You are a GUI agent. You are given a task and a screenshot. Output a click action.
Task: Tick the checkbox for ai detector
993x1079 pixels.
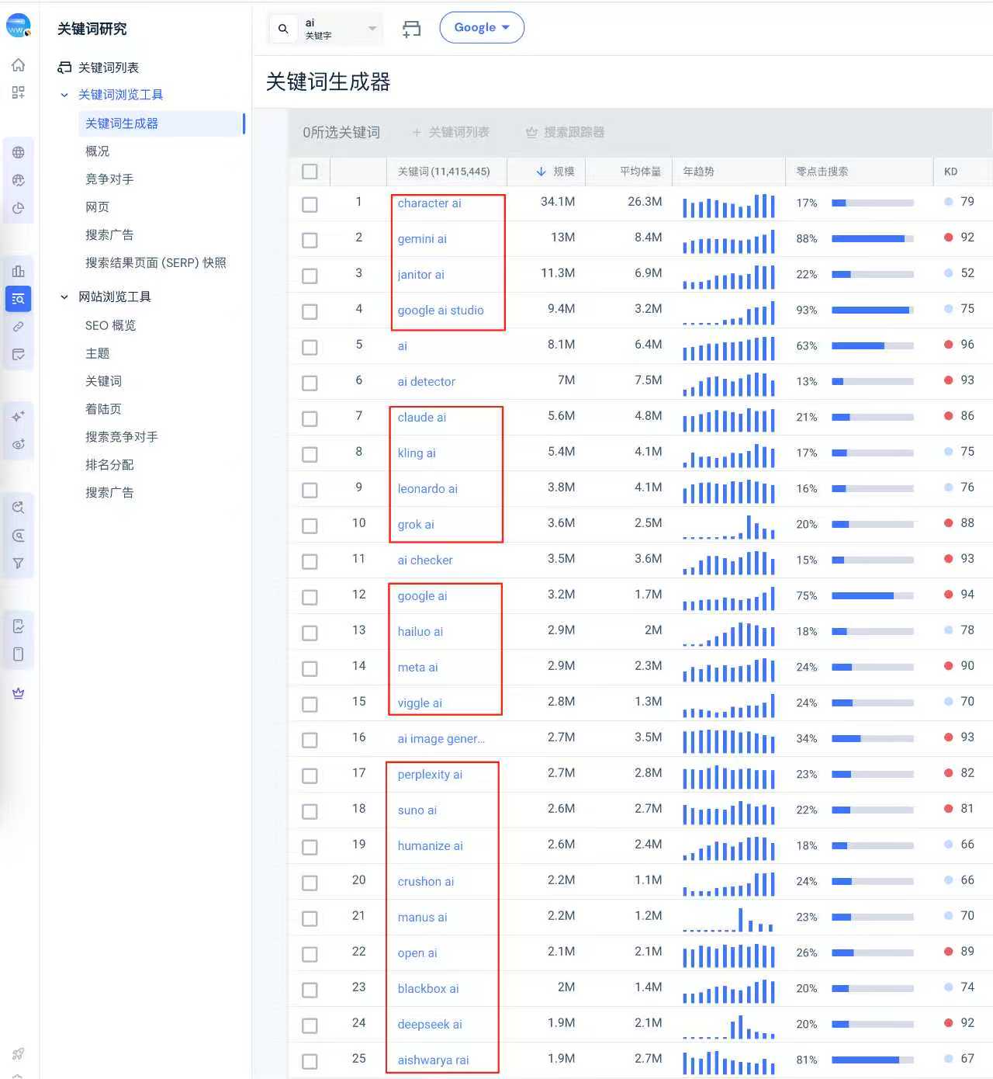310,383
